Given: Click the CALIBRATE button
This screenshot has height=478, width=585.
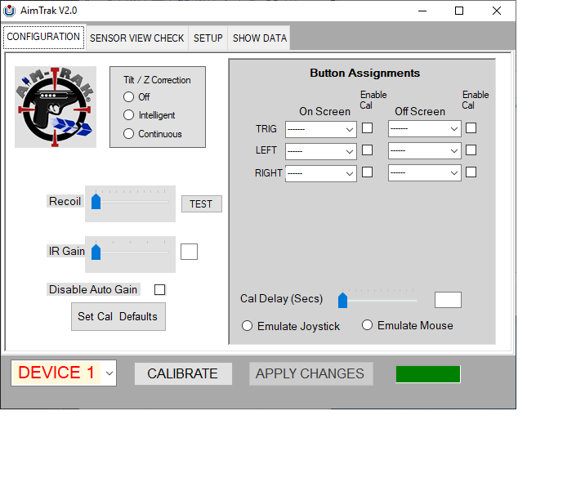Looking at the screenshot, I should tap(183, 373).
